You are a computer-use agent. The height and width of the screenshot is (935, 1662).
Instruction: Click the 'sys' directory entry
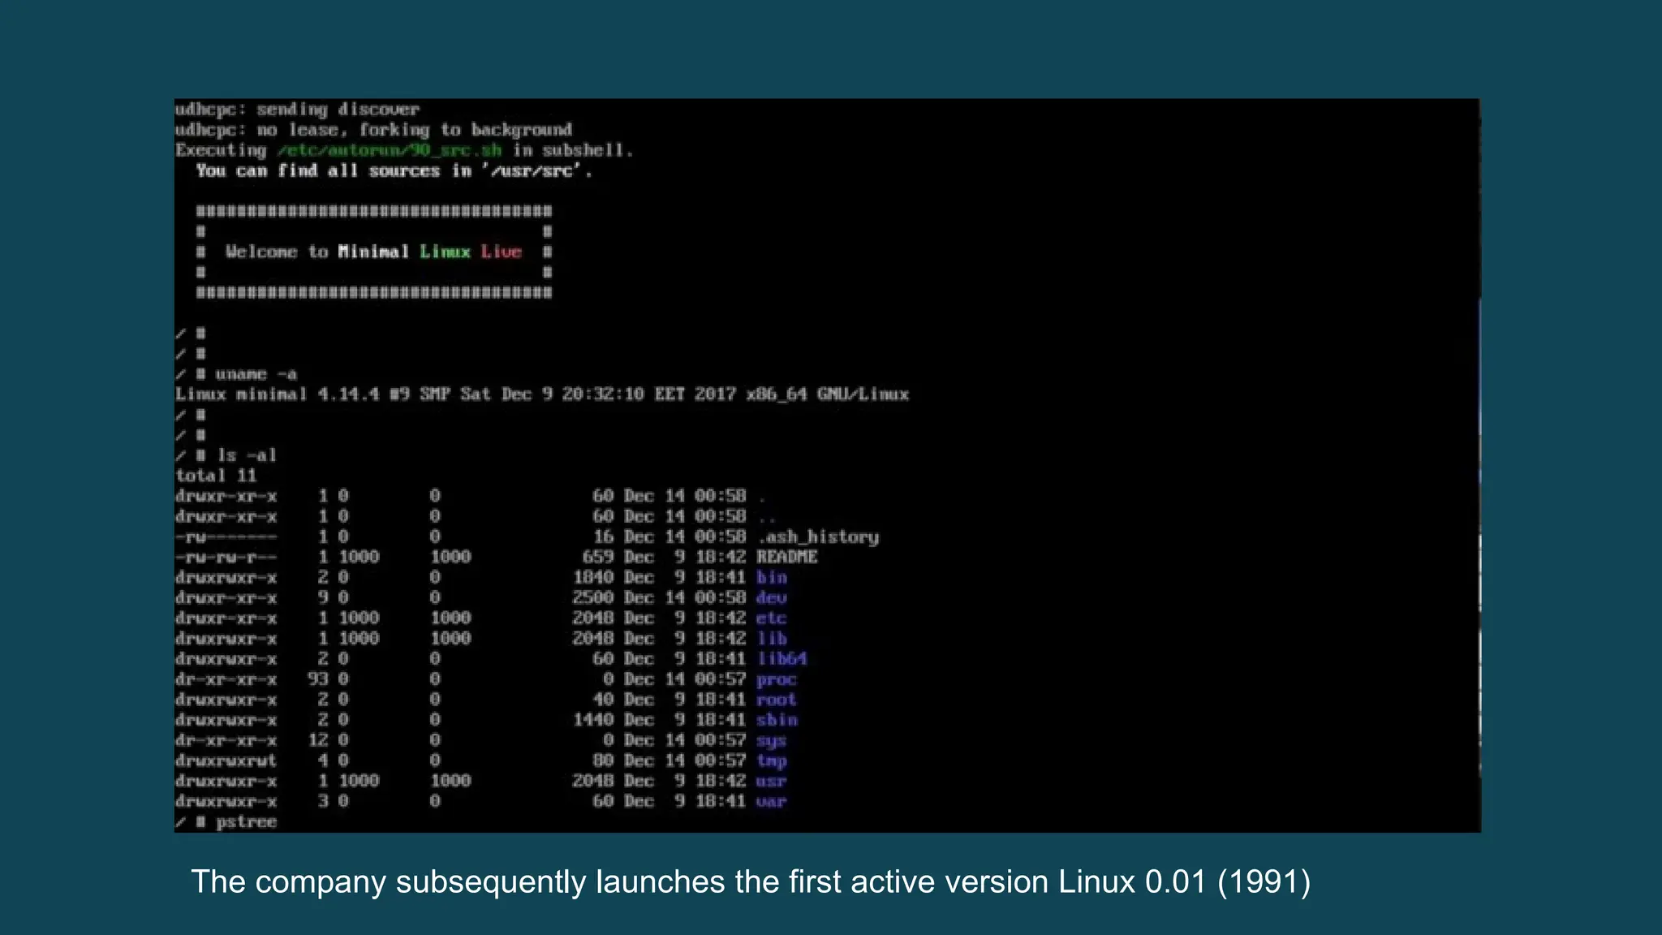(x=771, y=741)
